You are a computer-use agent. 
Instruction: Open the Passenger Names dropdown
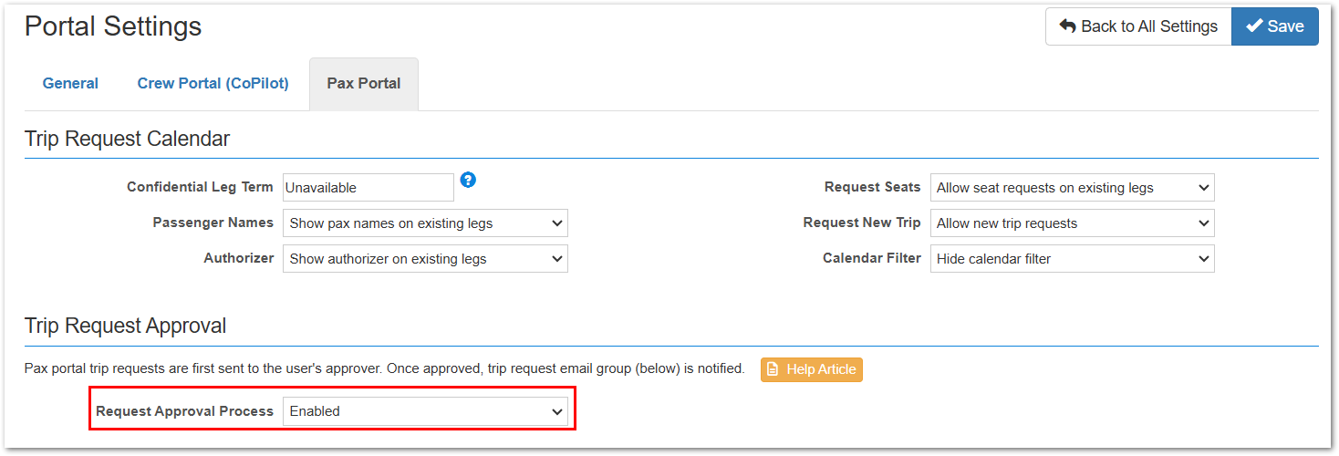425,223
